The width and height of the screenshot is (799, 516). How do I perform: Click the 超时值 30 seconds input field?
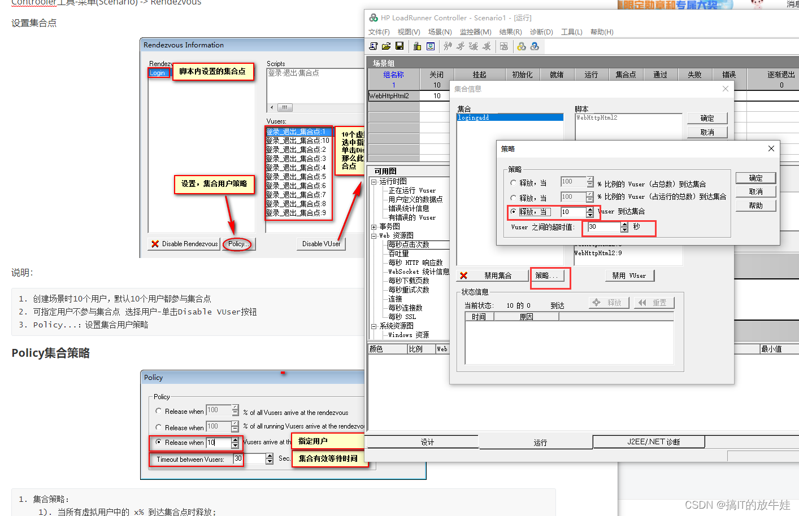click(604, 227)
